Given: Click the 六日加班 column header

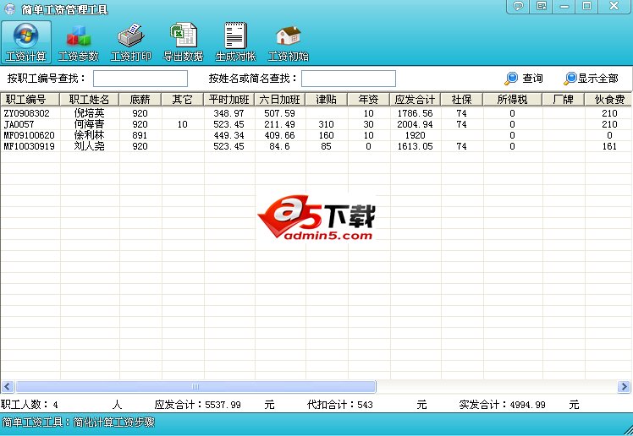Looking at the screenshot, I should click(x=280, y=99).
